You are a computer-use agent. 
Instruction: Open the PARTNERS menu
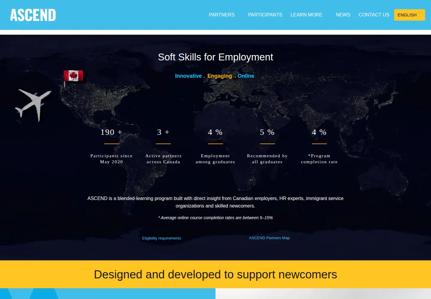222,15
